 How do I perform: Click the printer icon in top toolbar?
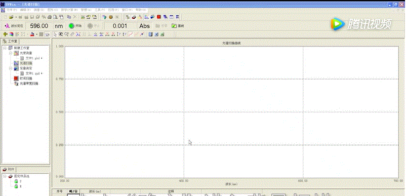pyautogui.click(x=50, y=17)
